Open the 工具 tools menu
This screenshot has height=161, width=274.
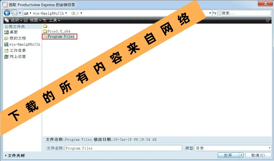point(54,21)
